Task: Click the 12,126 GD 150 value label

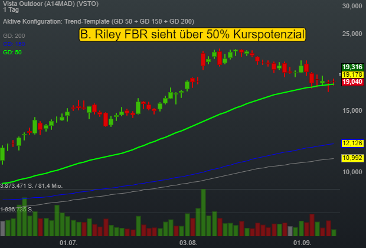Action: (352, 143)
